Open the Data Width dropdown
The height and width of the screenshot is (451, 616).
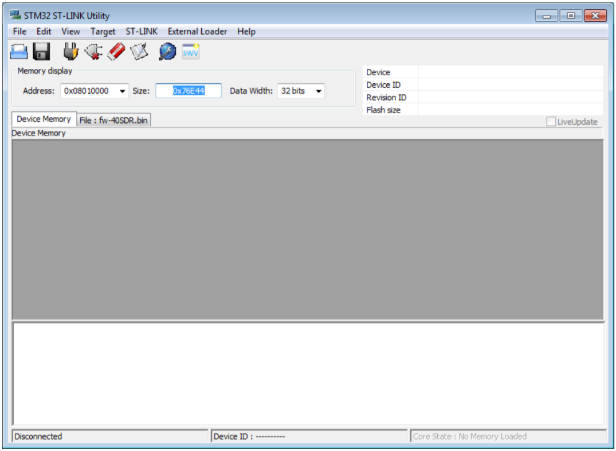pos(319,91)
